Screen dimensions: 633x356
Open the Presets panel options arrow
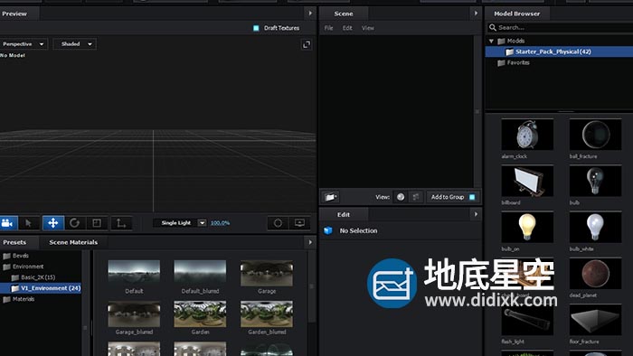(310, 242)
